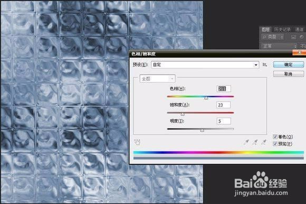306x204 pixels.
Task: Click the Saturation (饱和度) value field
Action: 224,105
